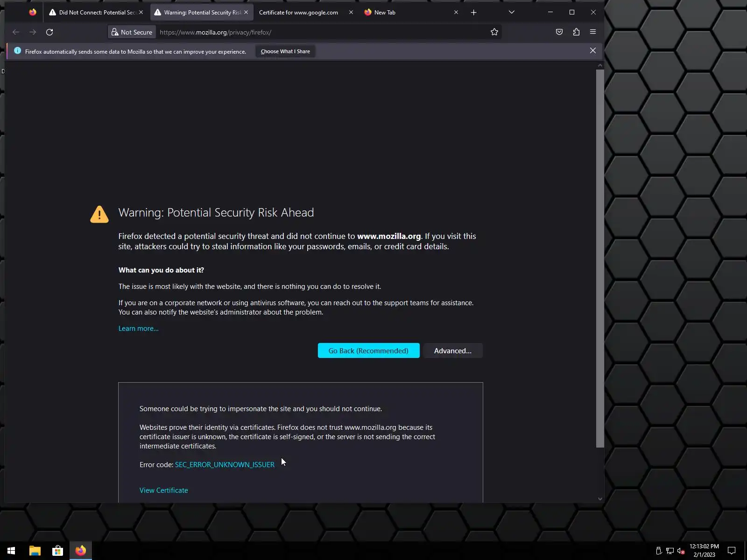Open the View Certificate link
747x560 pixels.
163,490
